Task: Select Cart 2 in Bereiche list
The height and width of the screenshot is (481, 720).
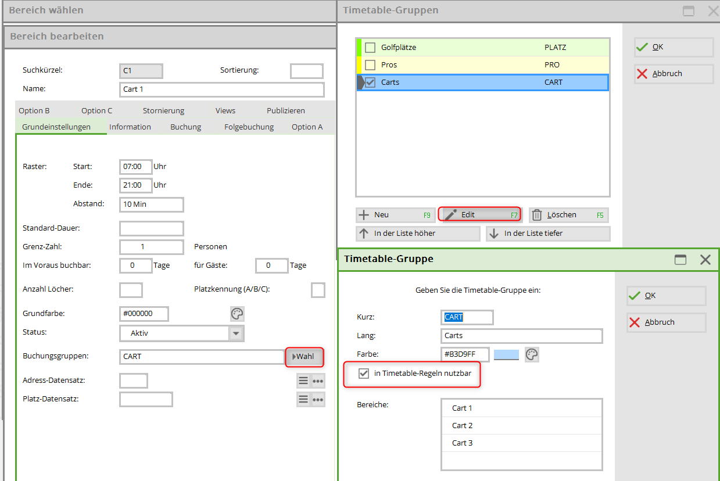Action: point(463,426)
